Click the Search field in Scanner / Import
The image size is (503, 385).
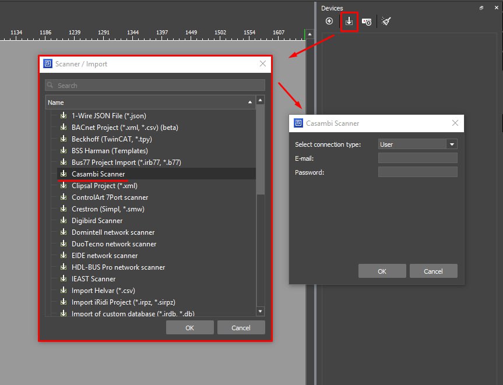(155, 86)
